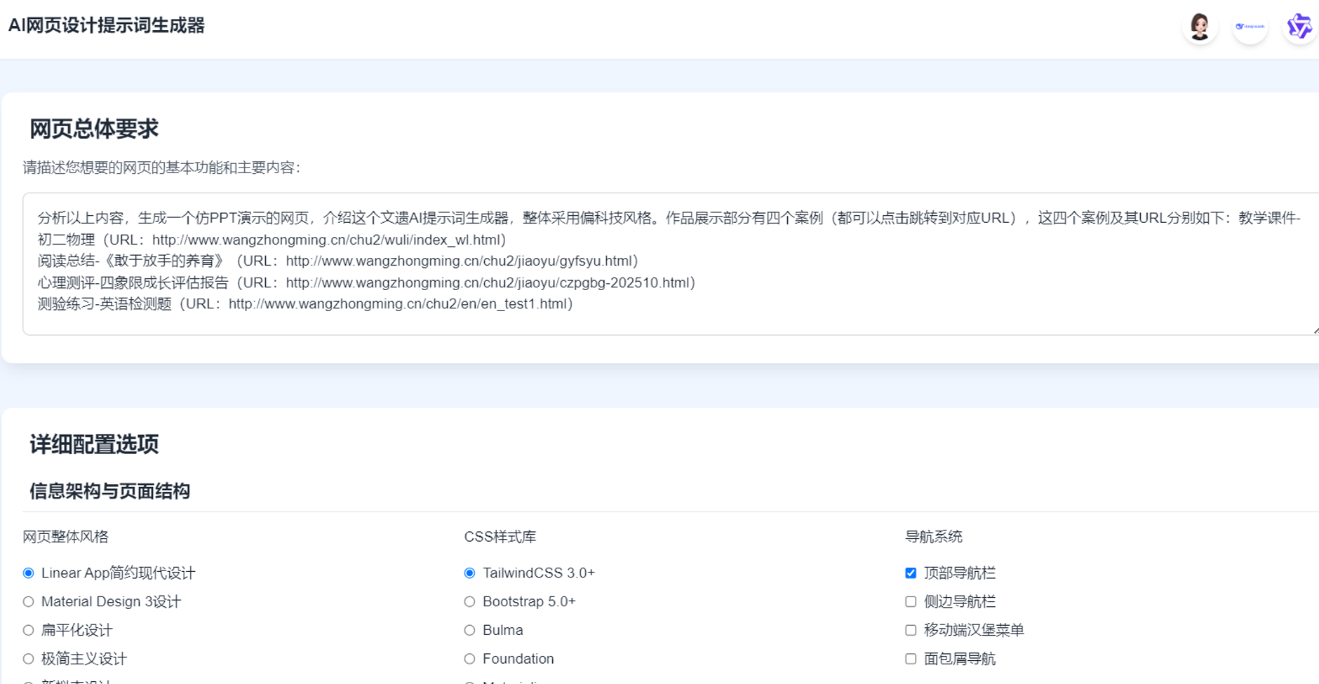The image size is (1319, 684).
Task: Click the purple GLM logo icon top right
Action: 1300,26
